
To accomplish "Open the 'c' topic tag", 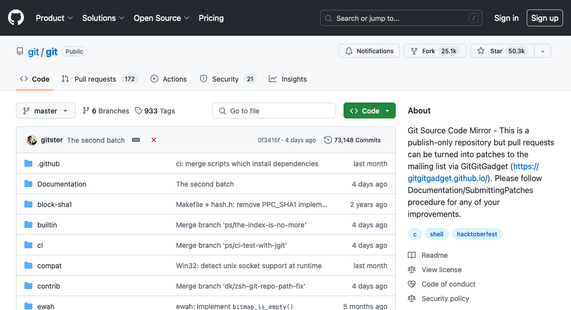I will [414, 234].
